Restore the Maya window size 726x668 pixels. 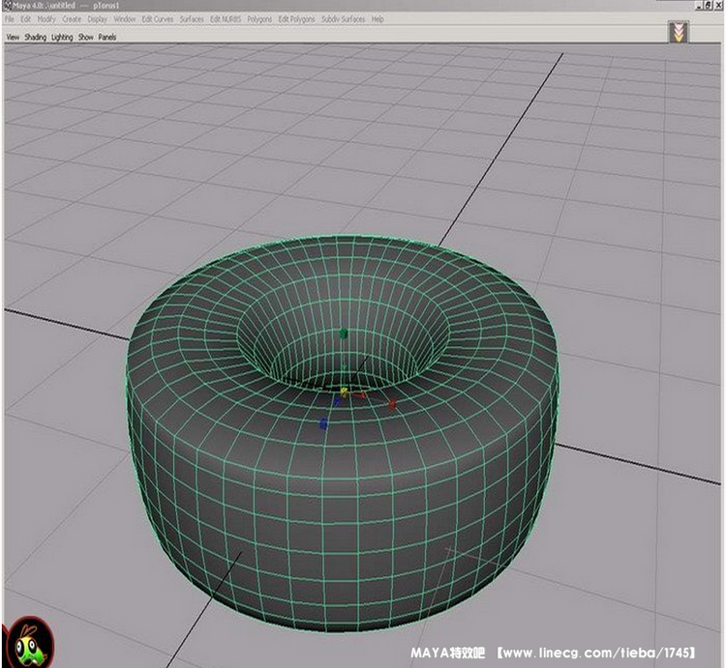tap(709, 6)
